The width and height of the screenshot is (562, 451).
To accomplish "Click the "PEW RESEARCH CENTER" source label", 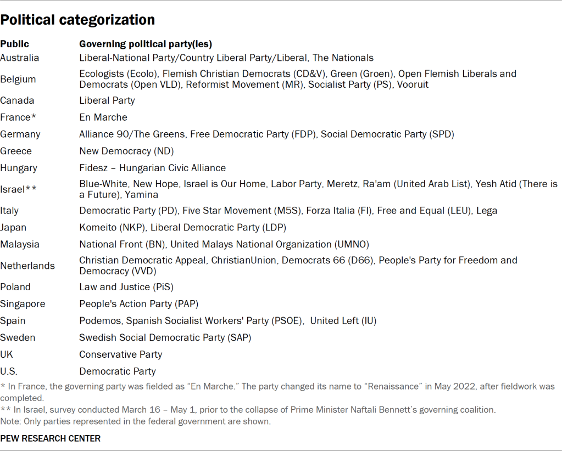I will click(50, 438).
